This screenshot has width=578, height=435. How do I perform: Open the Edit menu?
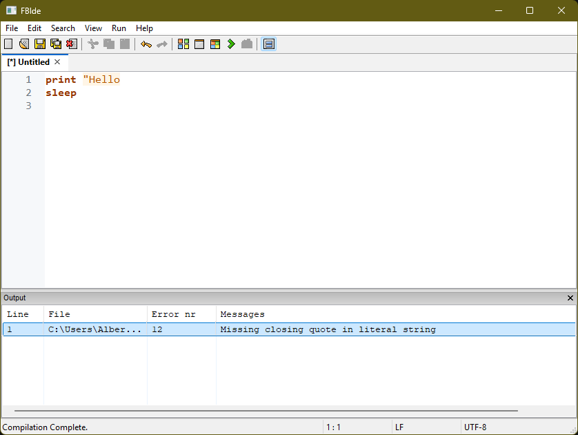tap(34, 28)
